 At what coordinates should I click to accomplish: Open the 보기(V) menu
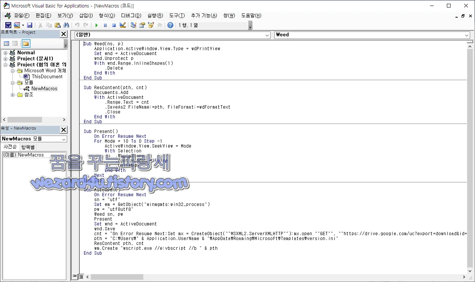(x=65, y=16)
